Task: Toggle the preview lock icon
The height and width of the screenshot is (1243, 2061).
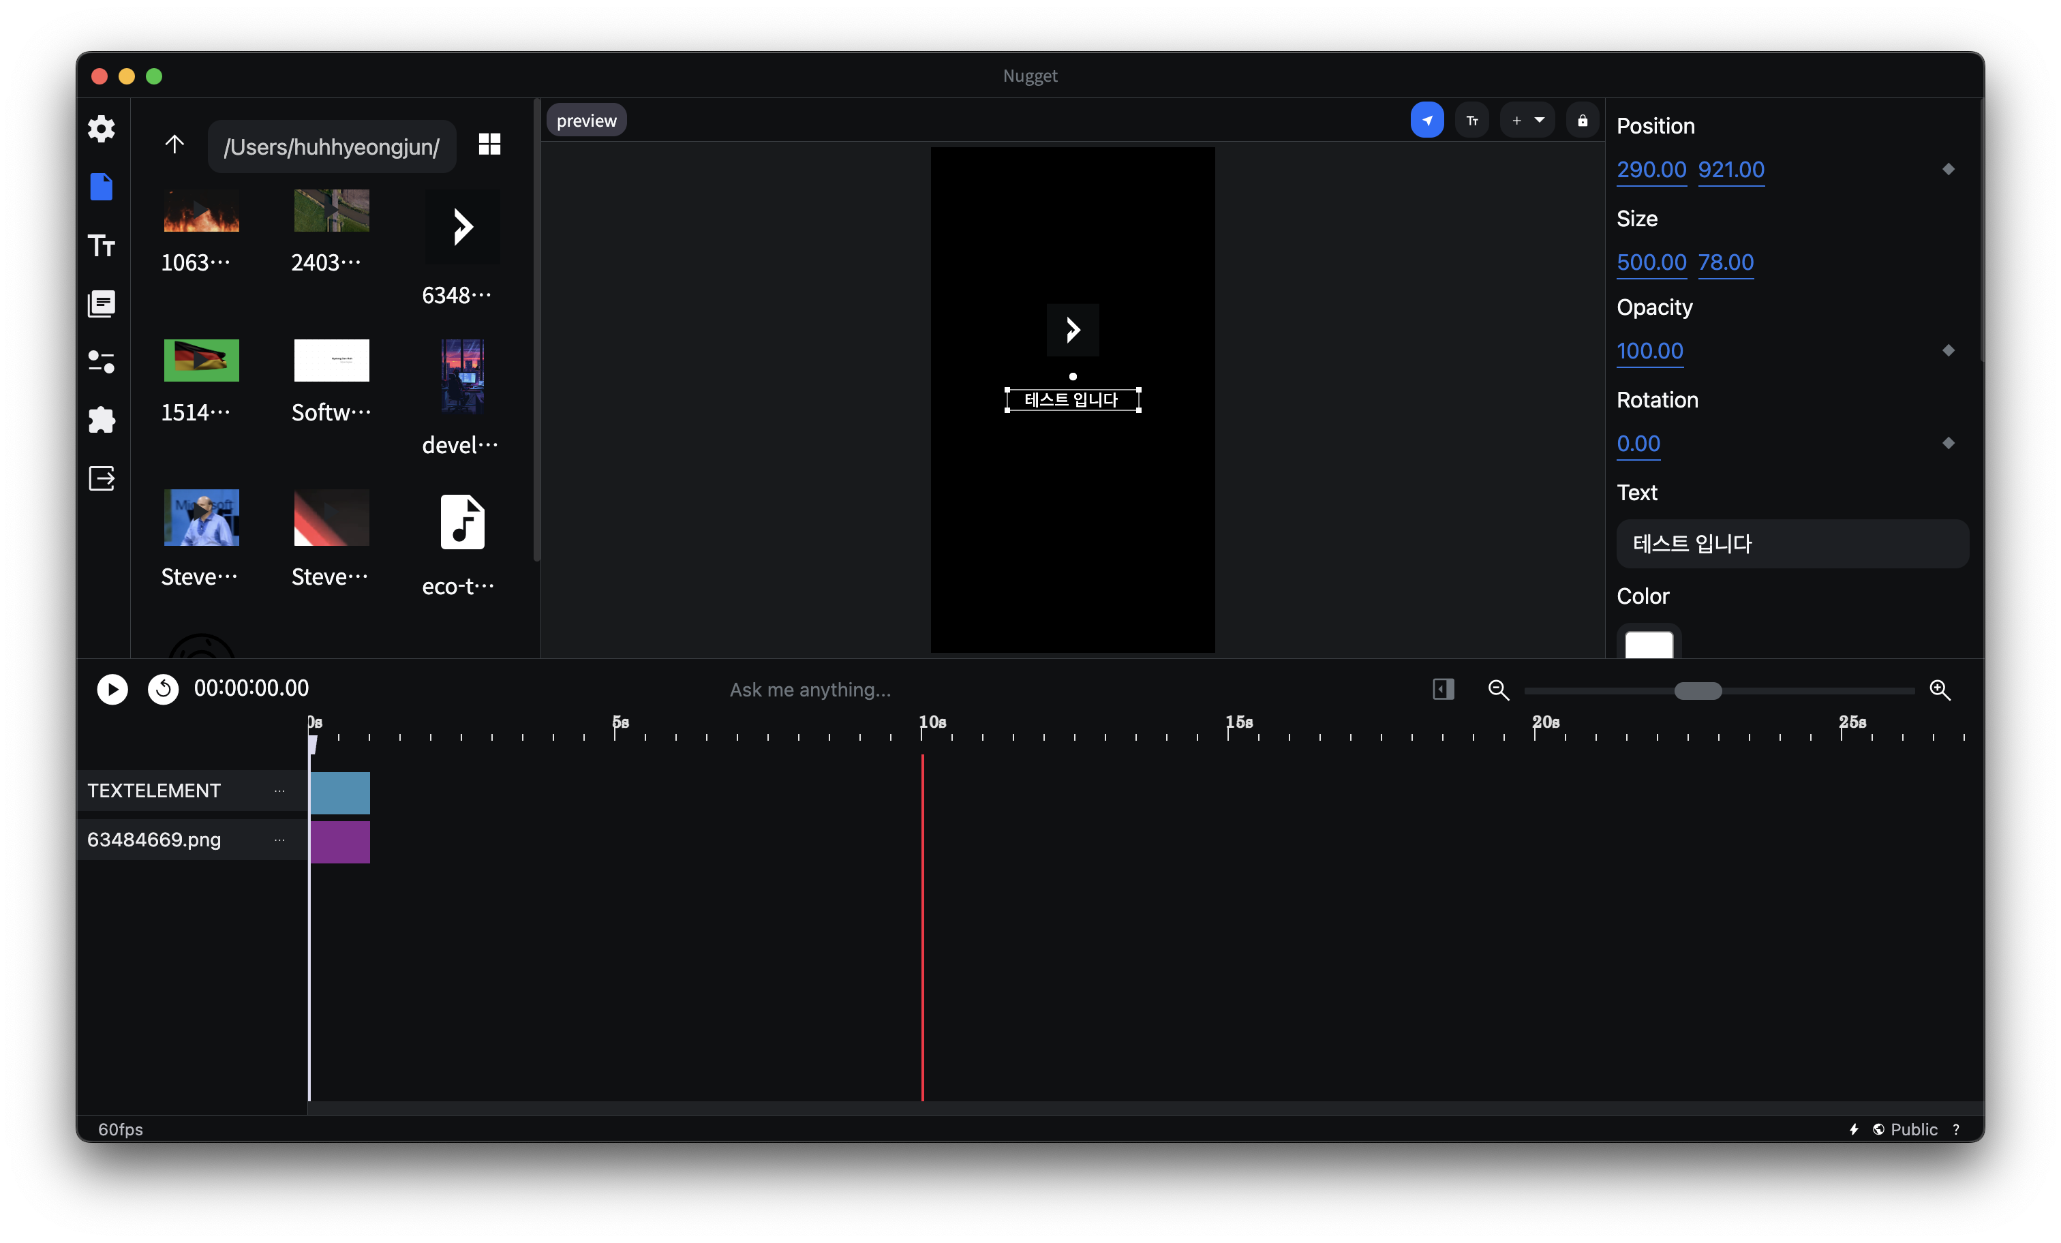Action: click(1582, 121)
